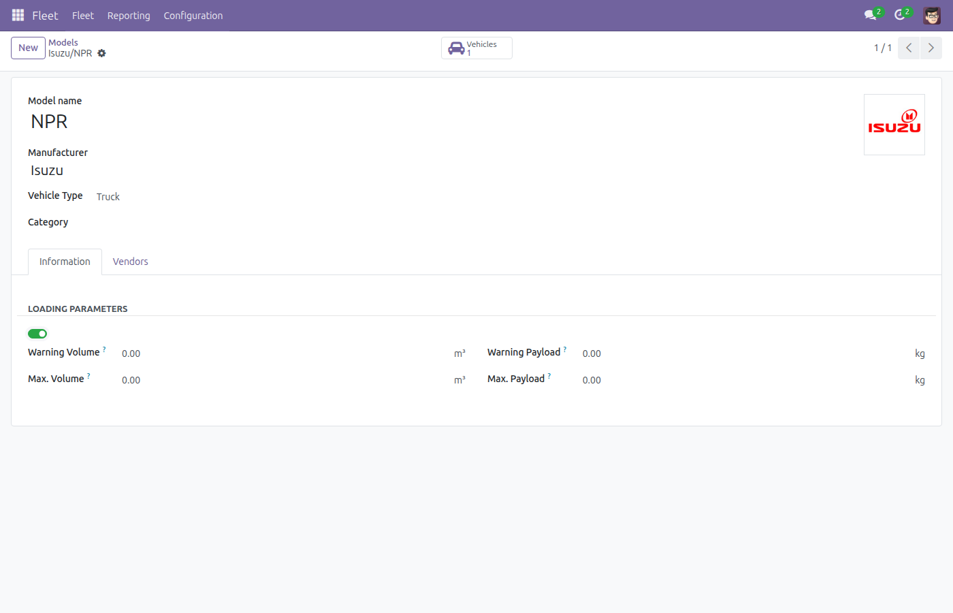Click the Isuzu logo image

894,125
